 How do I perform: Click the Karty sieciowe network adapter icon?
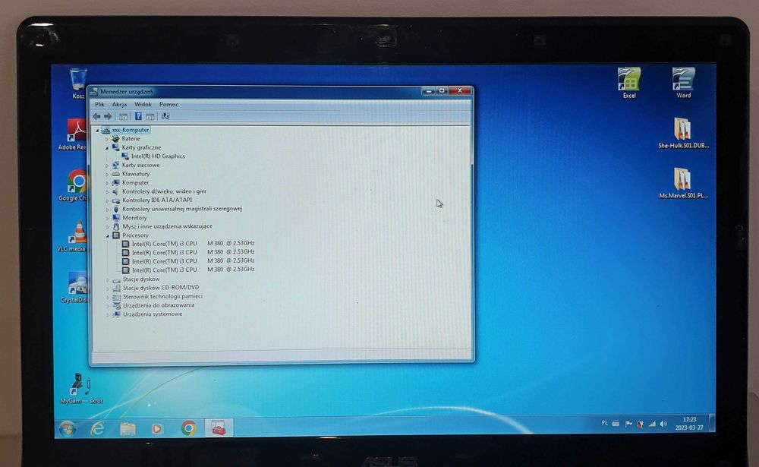point(115,166)
